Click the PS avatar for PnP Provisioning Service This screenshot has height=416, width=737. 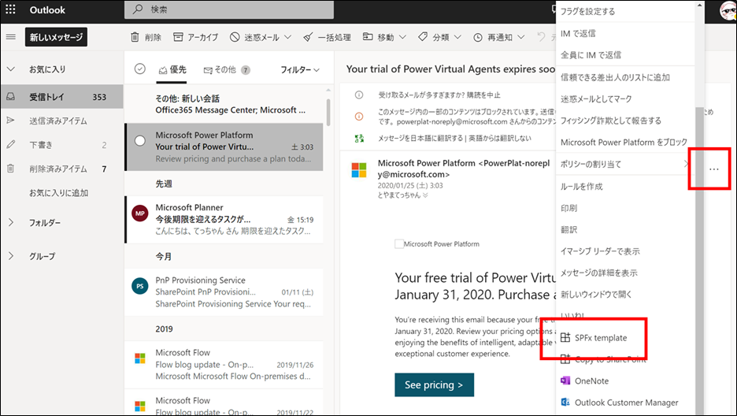click(x=140, y=286)
